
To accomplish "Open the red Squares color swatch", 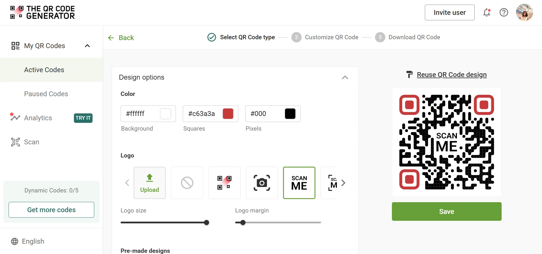I will [228, 114].
